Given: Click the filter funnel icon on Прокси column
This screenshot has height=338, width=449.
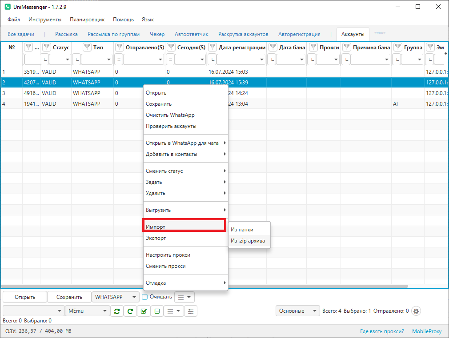Looking at the screenshot, I should [x=313, y=48].
